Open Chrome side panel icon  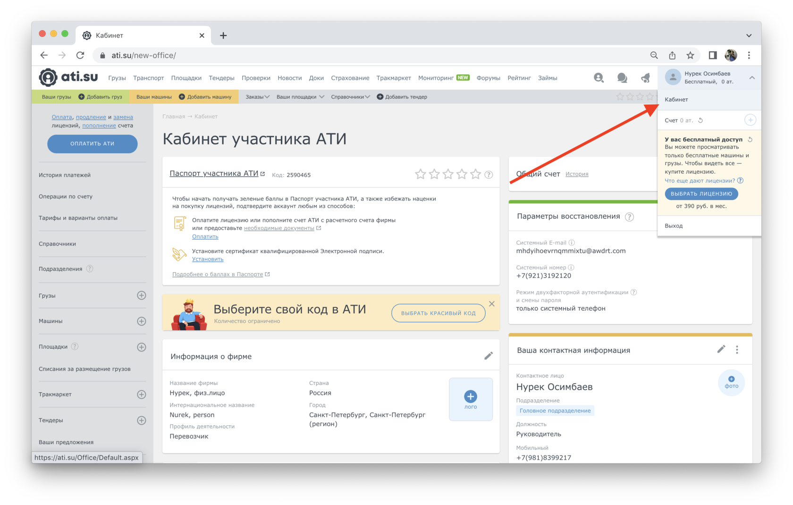coord(713,55)
